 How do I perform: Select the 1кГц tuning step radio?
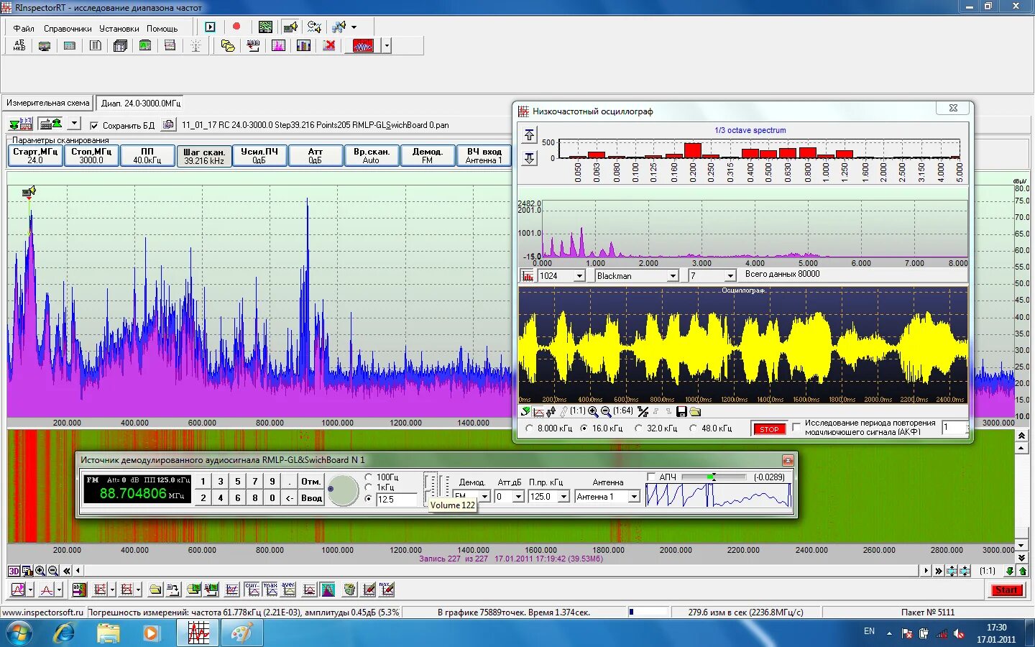[369, 487]
